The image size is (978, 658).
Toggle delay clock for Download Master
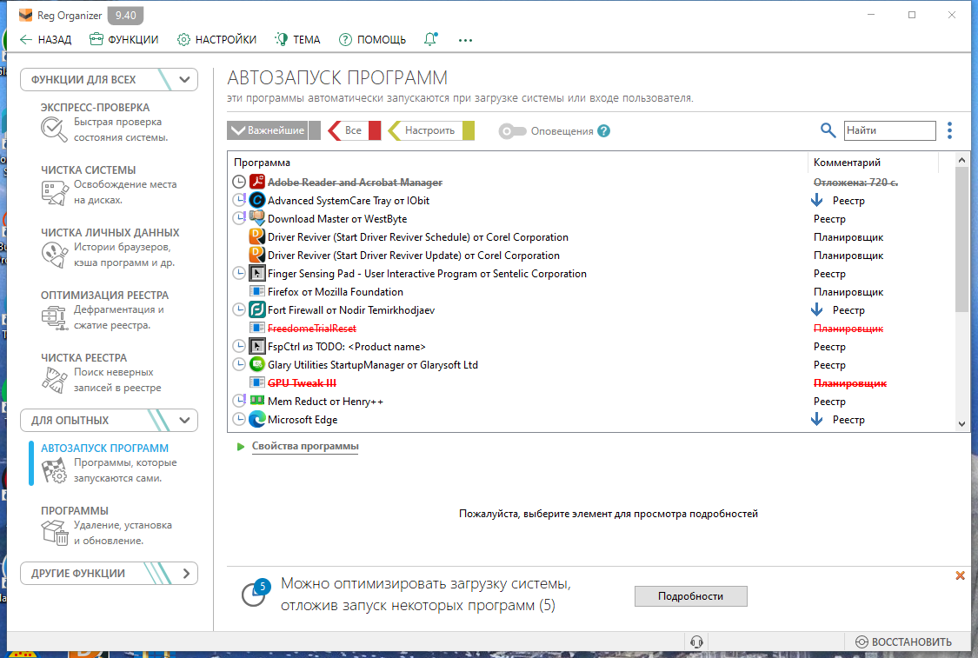[239, 218]
